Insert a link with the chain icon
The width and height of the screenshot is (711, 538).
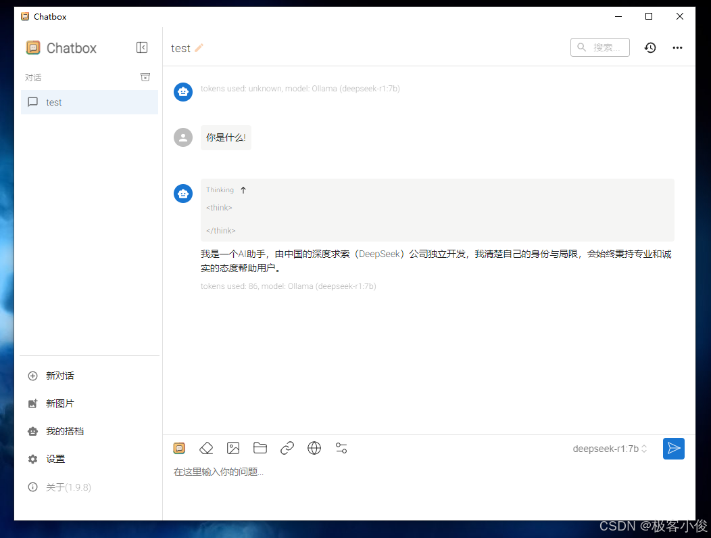tap(287, 449)
